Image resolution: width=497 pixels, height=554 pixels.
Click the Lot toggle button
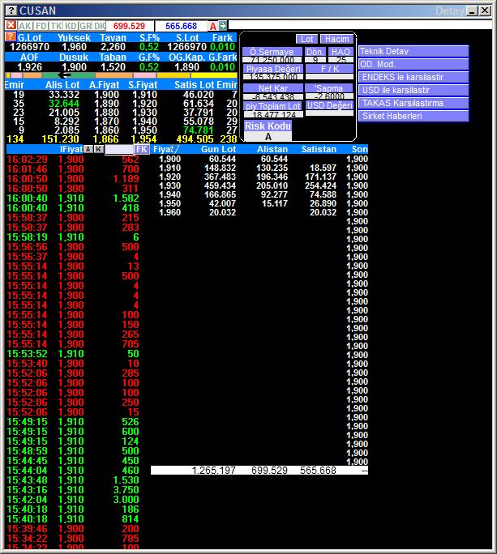[x=306, y=39]
